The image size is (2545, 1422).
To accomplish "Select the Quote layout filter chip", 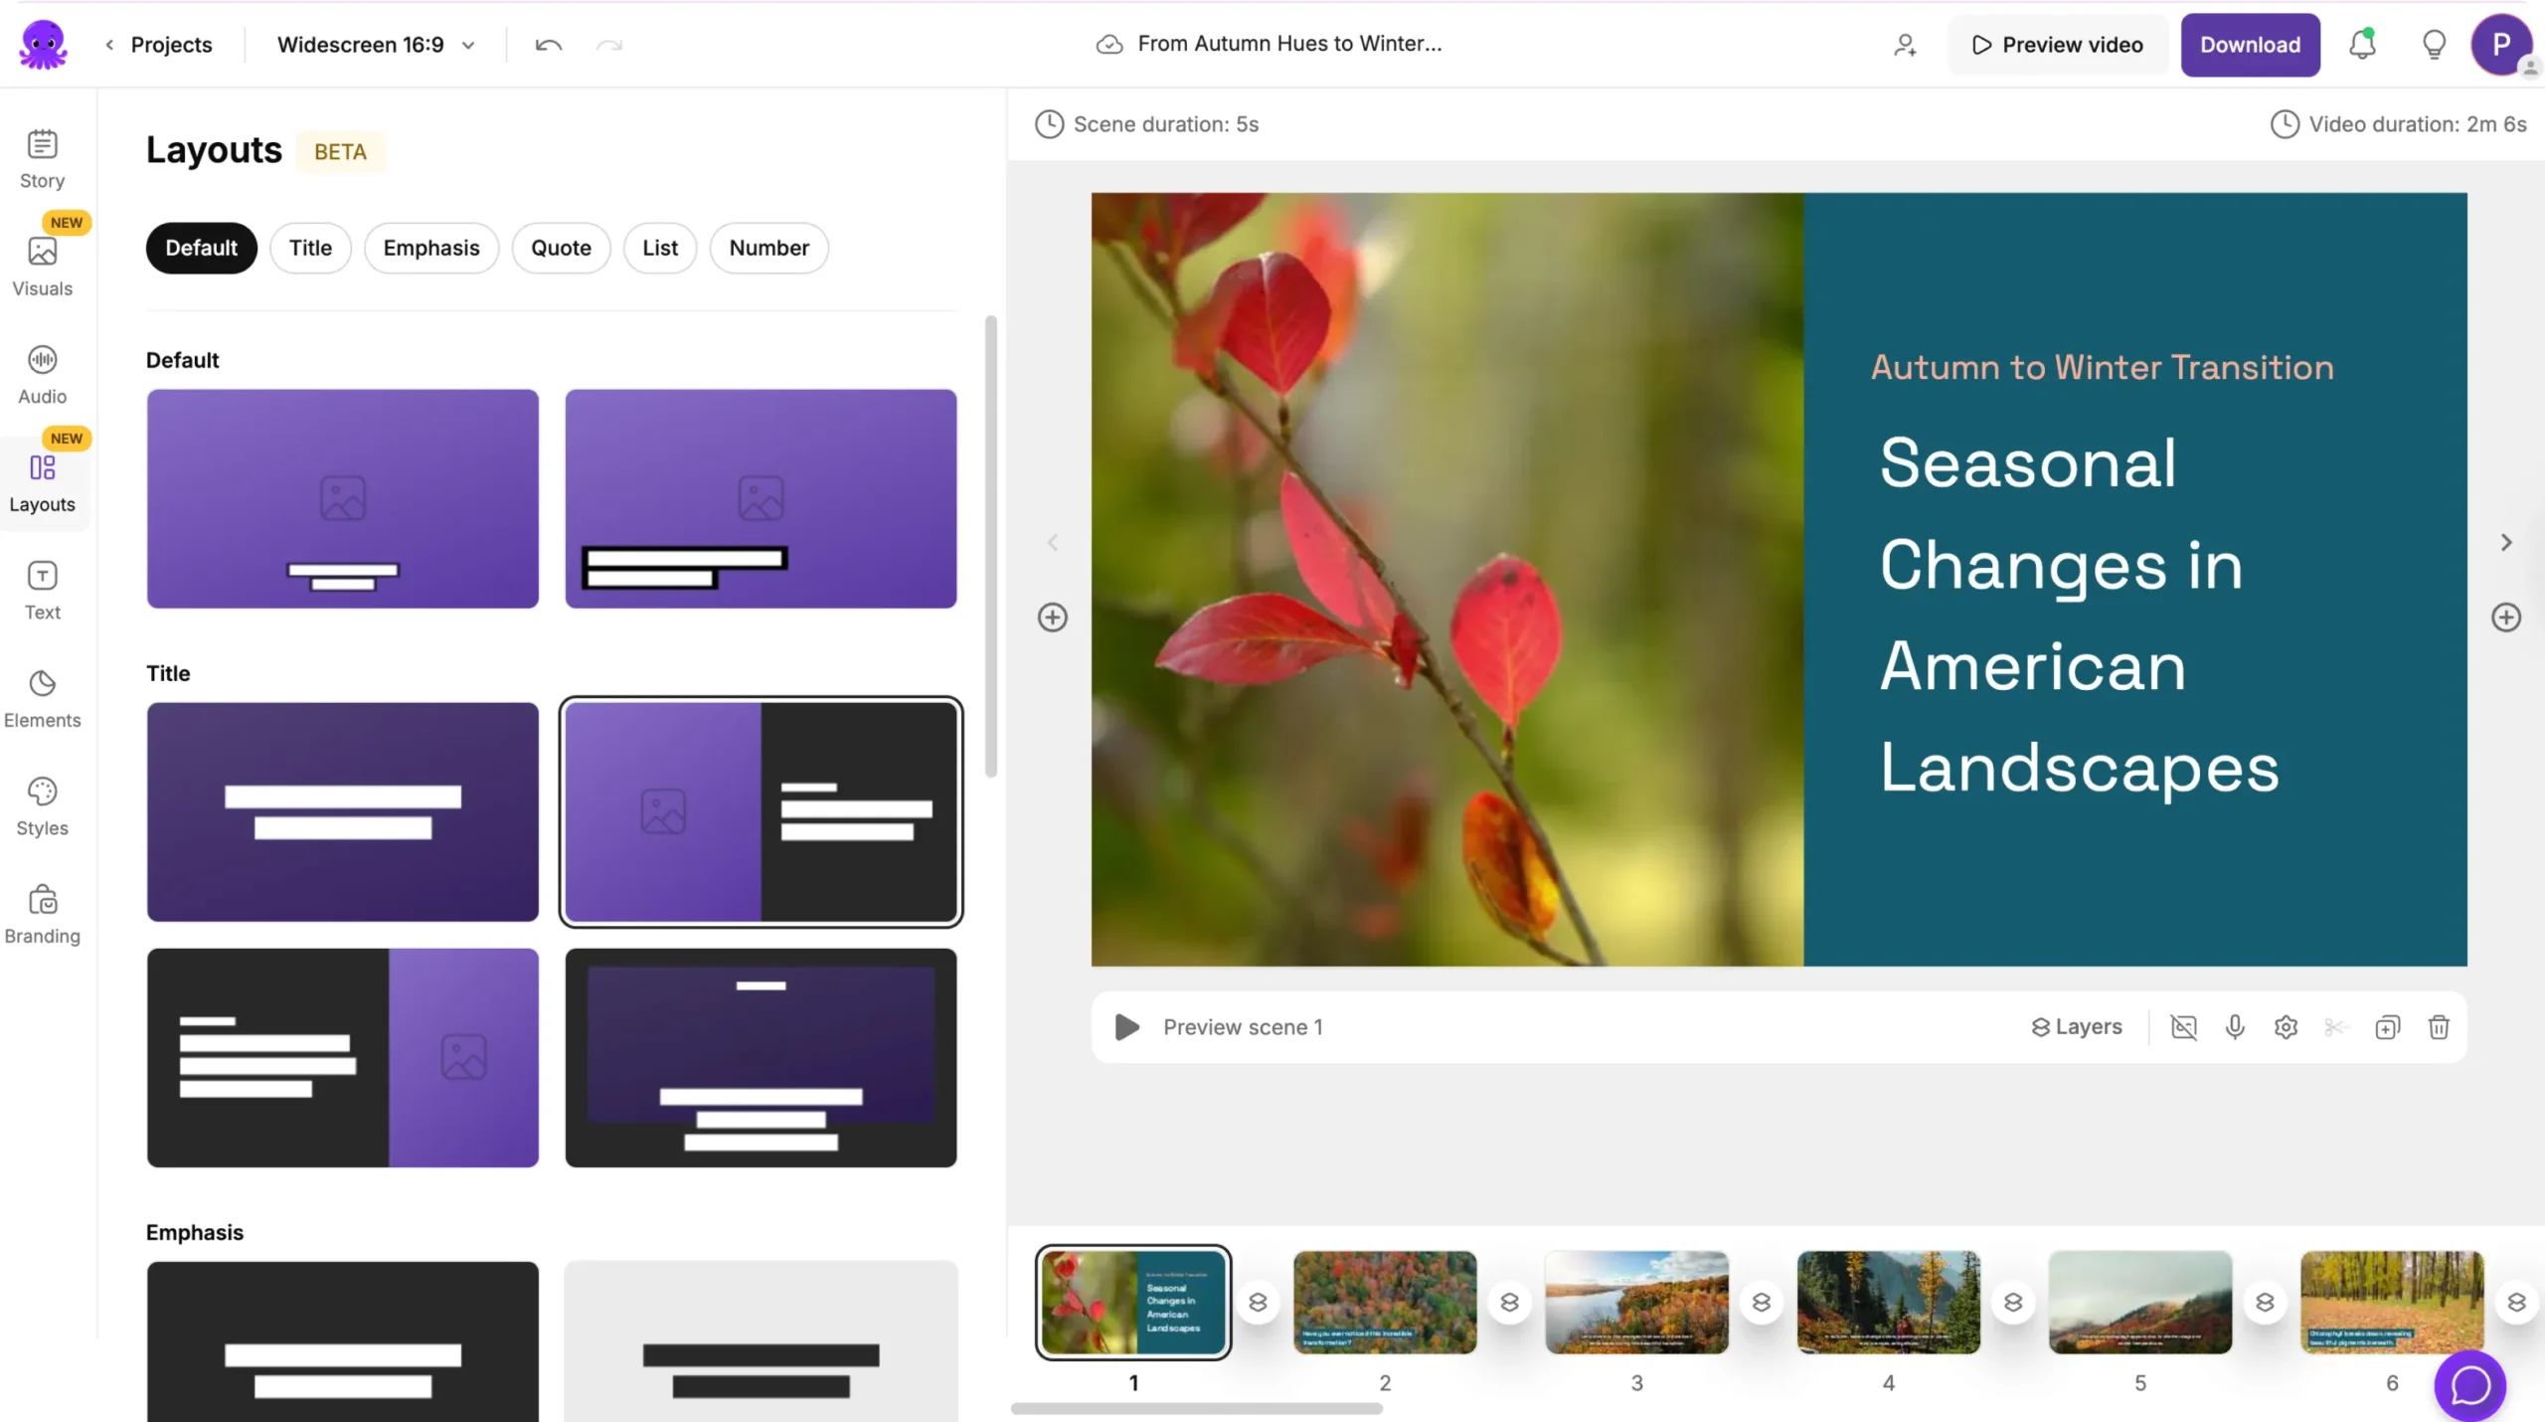I will click(561, 248).
